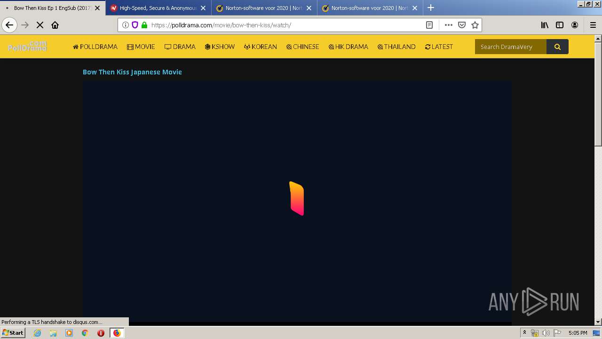This screenshot has height=339, width=602.
Task: Close the Bow Then Kiss tab
Action: click(x=97, y=8)
